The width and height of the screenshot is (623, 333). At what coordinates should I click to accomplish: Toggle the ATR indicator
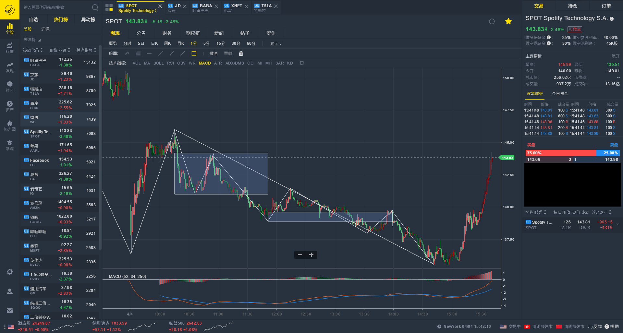coord(218,63)
